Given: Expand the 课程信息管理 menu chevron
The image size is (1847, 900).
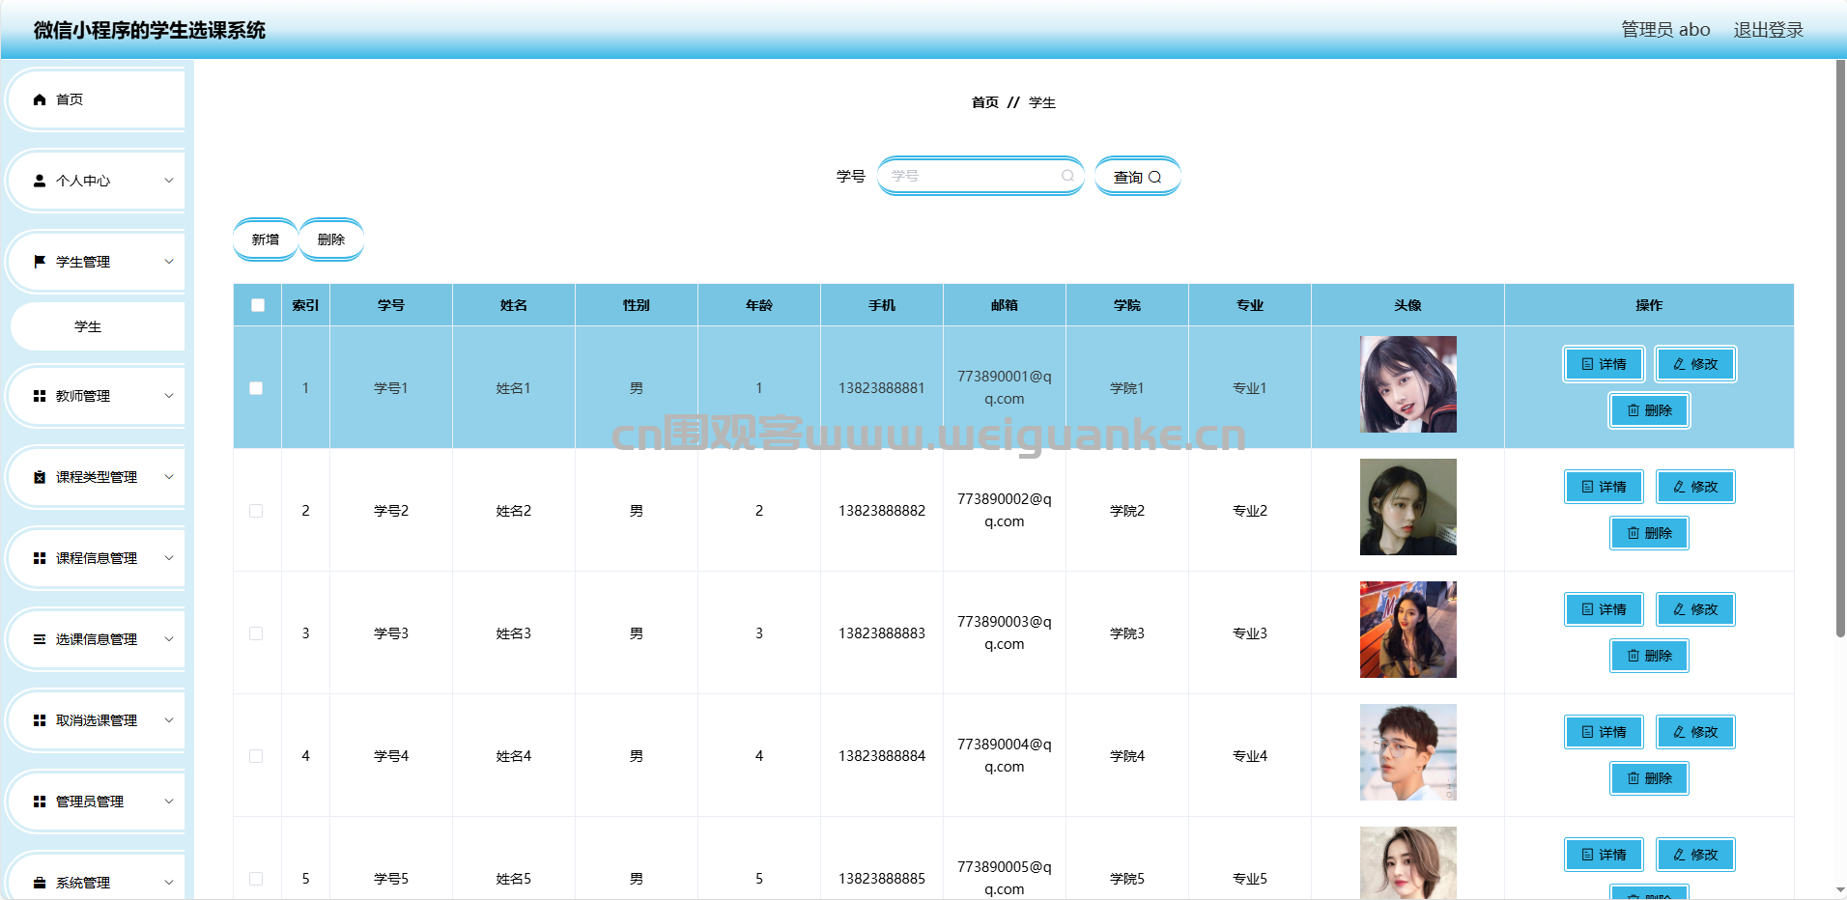Looking at the screenshot, I should pyautogui.click(x=169, y=558).
